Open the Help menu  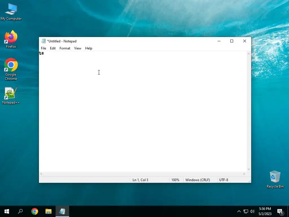click(x=89, y=48)
